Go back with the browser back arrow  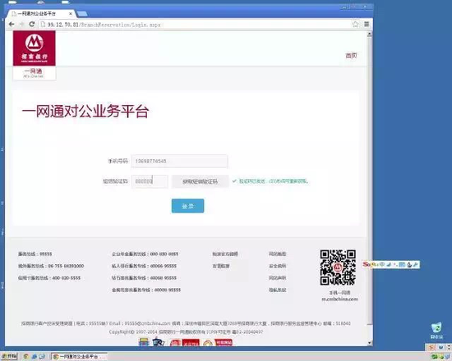[x=12, y=24]
